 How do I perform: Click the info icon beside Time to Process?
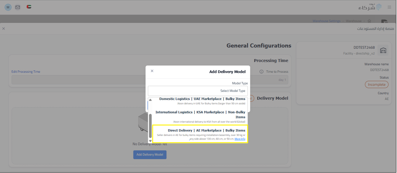point(261,72)
